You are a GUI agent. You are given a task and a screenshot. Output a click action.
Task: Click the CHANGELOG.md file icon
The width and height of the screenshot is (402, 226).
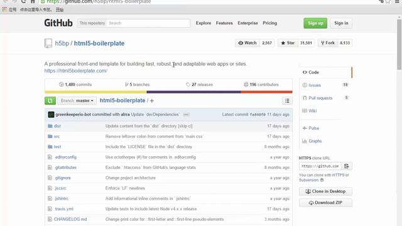[50, 219]
